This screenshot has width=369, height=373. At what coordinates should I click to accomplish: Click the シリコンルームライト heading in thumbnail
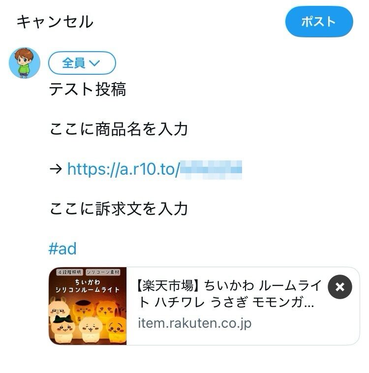(88, 290)
